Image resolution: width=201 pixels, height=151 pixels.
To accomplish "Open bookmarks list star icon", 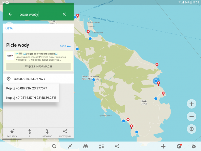I will coord(101,146).
